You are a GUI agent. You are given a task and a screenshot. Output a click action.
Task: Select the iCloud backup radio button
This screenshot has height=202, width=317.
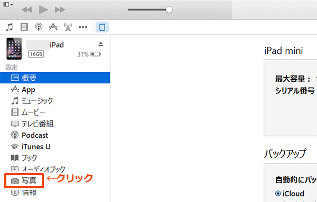click(278, 194)
